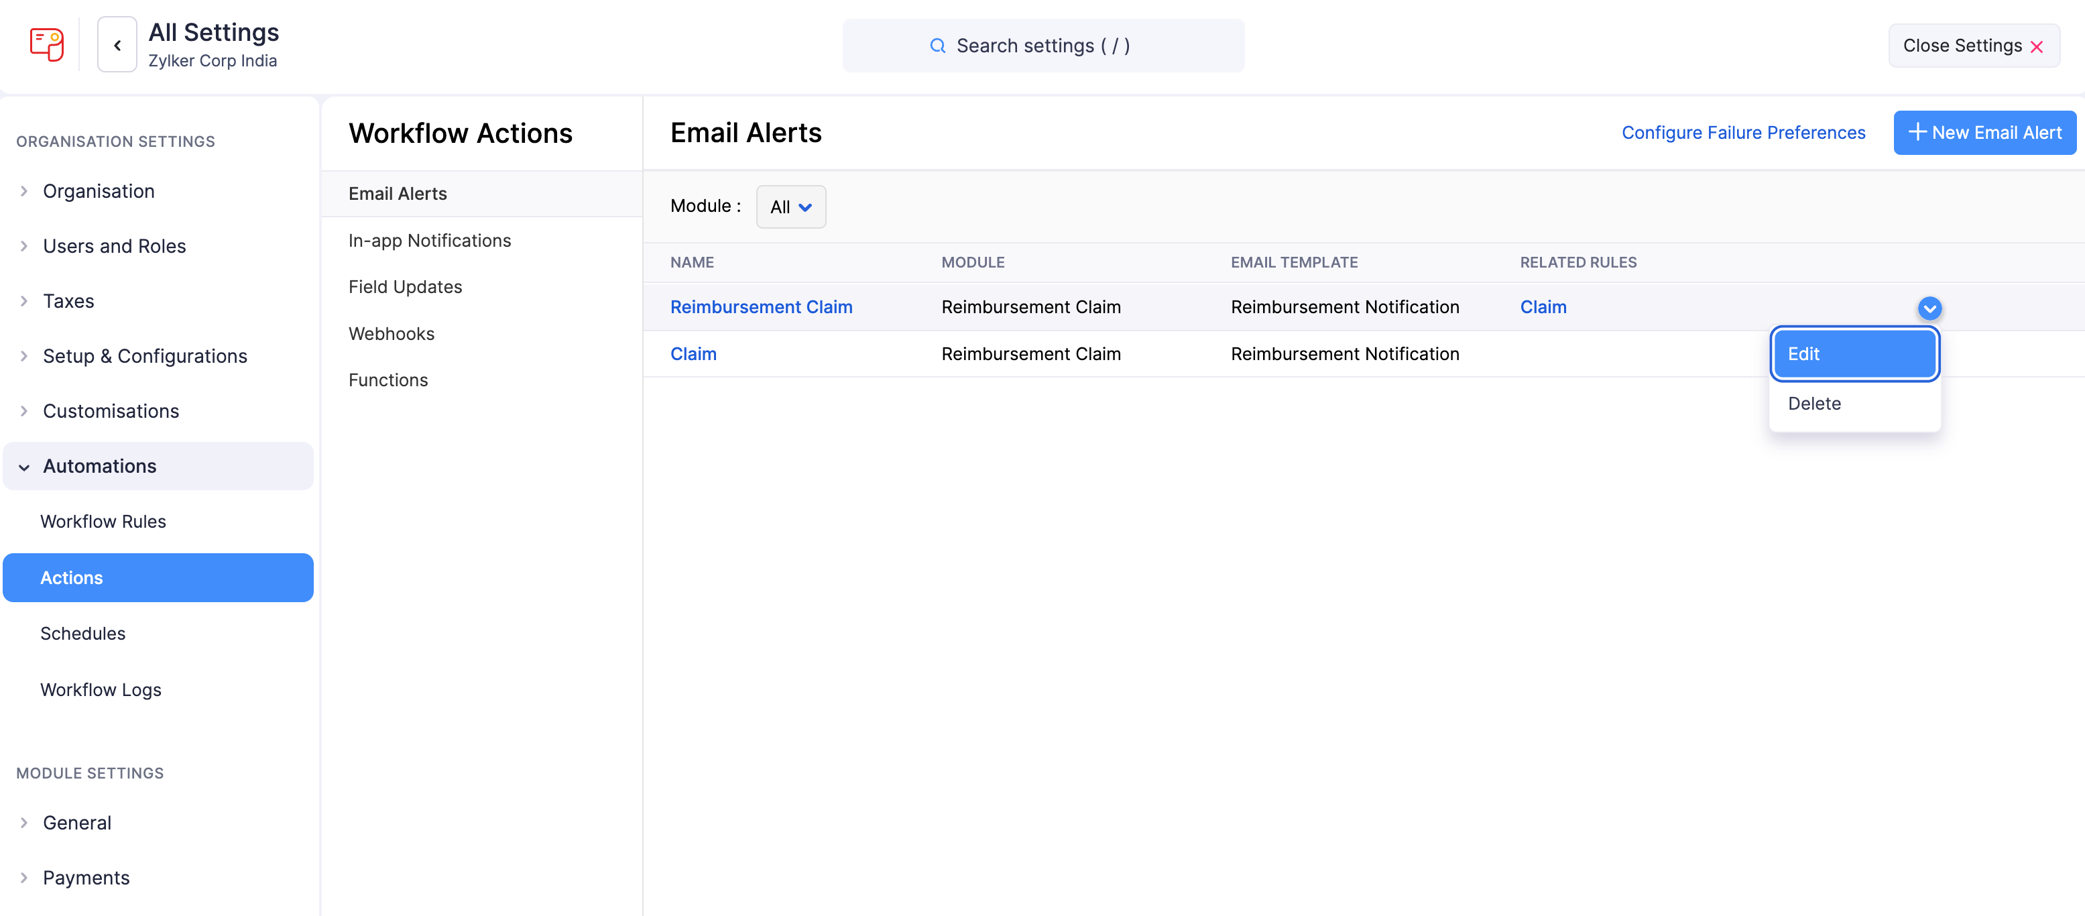2085x916 pixels.
Task: Open the Reimbursement Claim email alert link
Action: 761,307
